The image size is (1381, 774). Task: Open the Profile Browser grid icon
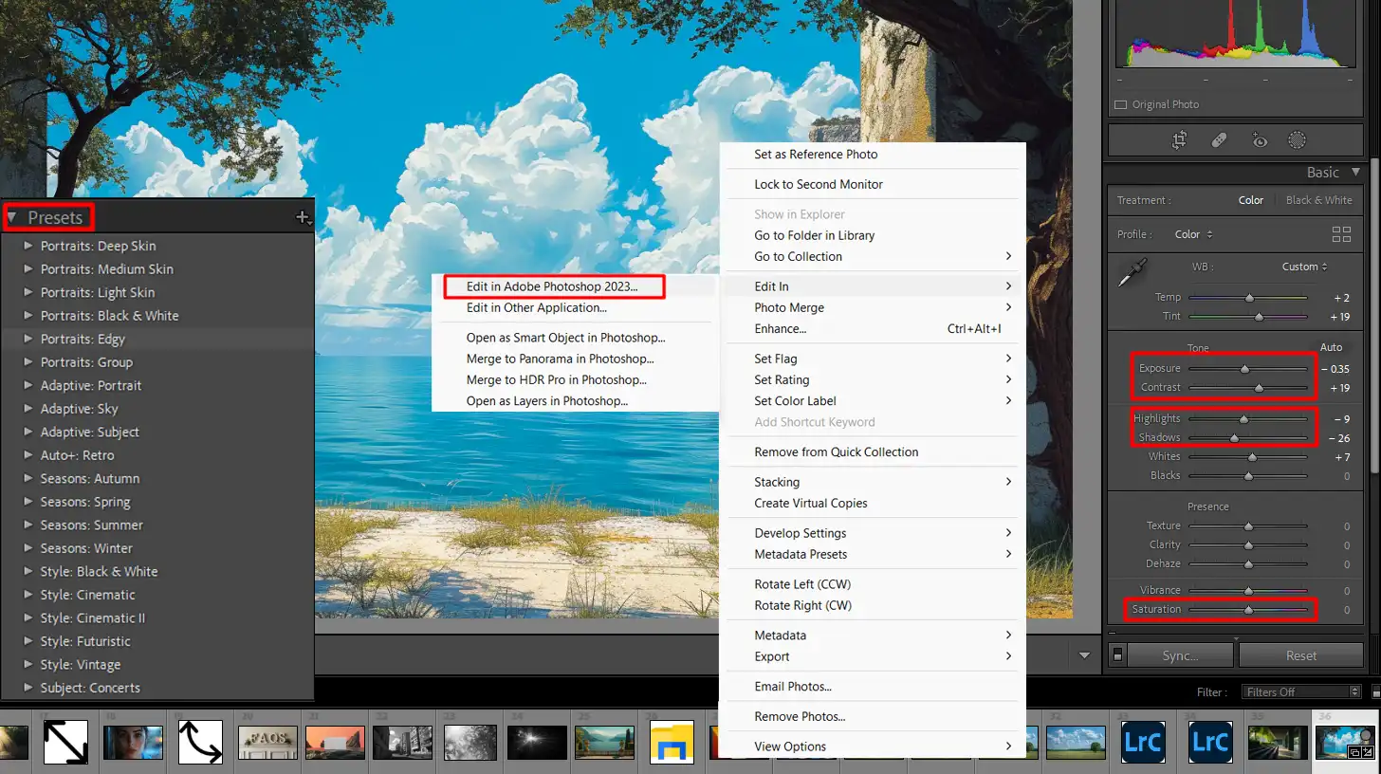1341,234
